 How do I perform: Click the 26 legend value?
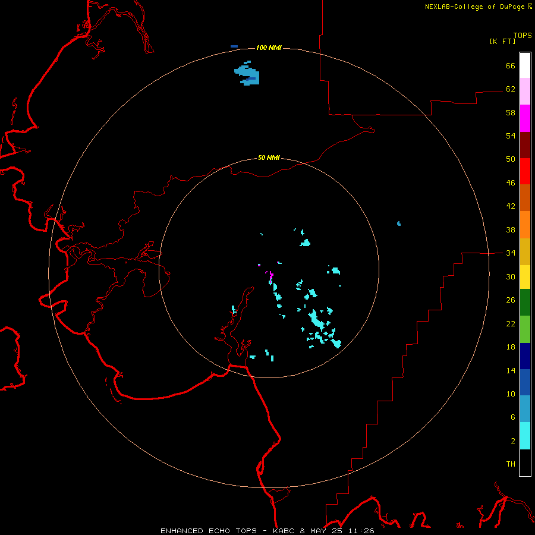pos(511,300)
